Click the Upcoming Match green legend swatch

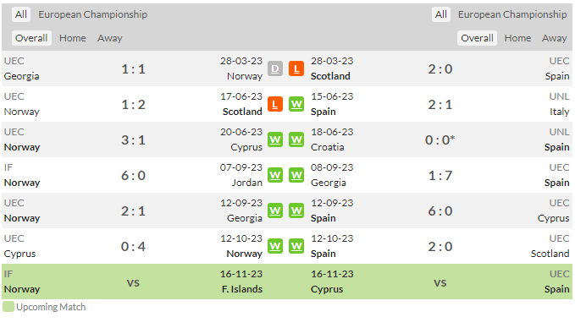coord(8,307)
